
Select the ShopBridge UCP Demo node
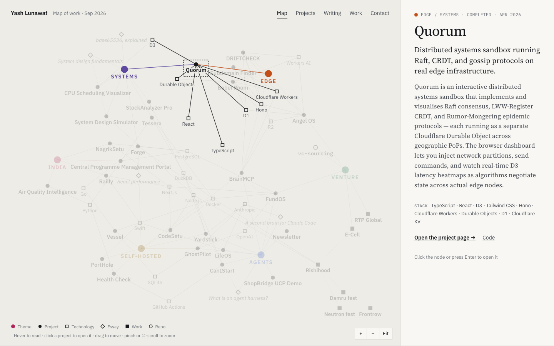click(x=273, y=278)
